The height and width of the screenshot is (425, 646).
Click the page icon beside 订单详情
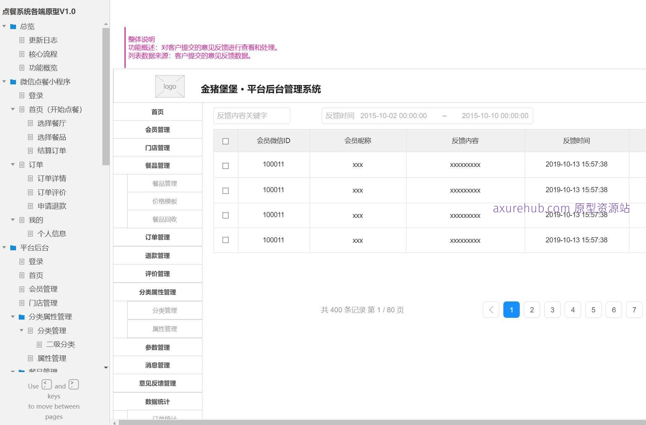(30, 178)
